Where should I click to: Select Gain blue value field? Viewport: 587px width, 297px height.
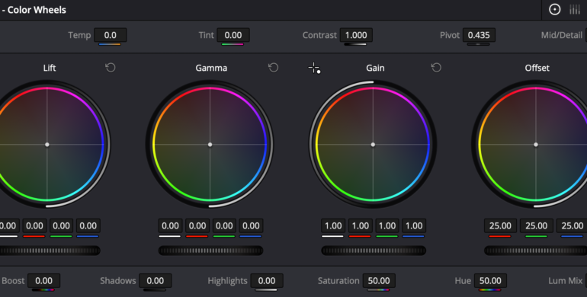click(x=414, y=226)
